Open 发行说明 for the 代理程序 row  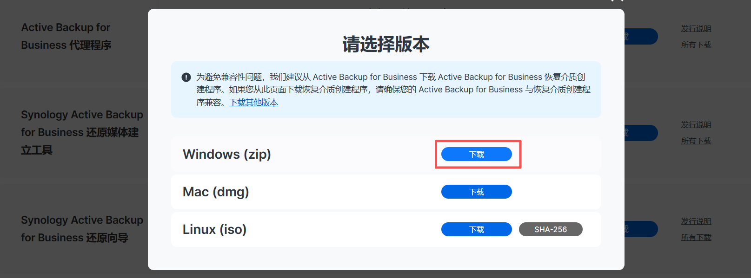coord(696,29)
